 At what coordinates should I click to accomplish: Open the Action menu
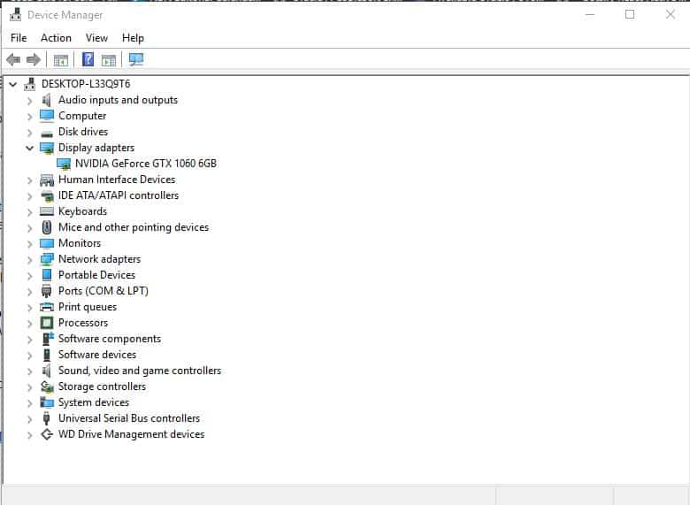[x=56, y=38]
